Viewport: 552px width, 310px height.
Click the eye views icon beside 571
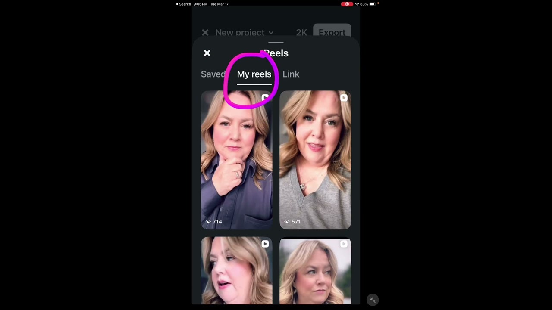coord(287,222)
